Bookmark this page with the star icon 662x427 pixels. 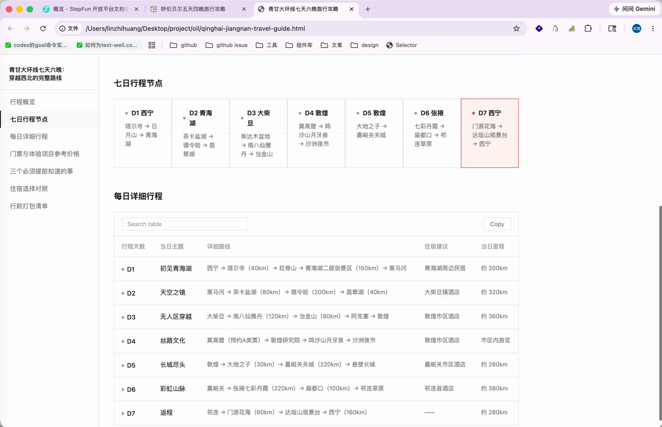[516, 29]
